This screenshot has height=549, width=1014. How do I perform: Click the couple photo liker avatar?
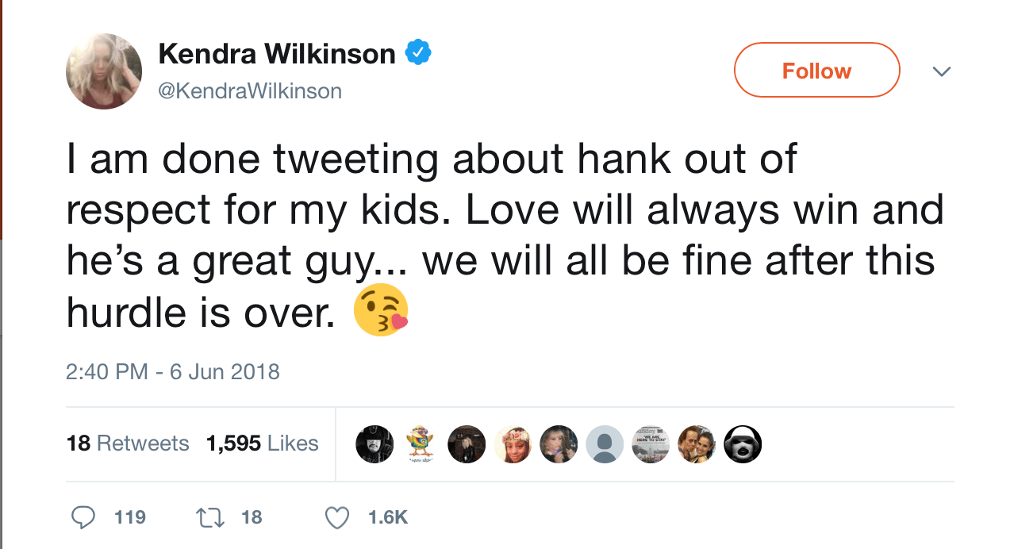click(697, 444)
